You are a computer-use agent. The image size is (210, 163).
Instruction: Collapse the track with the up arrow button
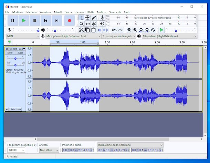(x=7, y=110)
